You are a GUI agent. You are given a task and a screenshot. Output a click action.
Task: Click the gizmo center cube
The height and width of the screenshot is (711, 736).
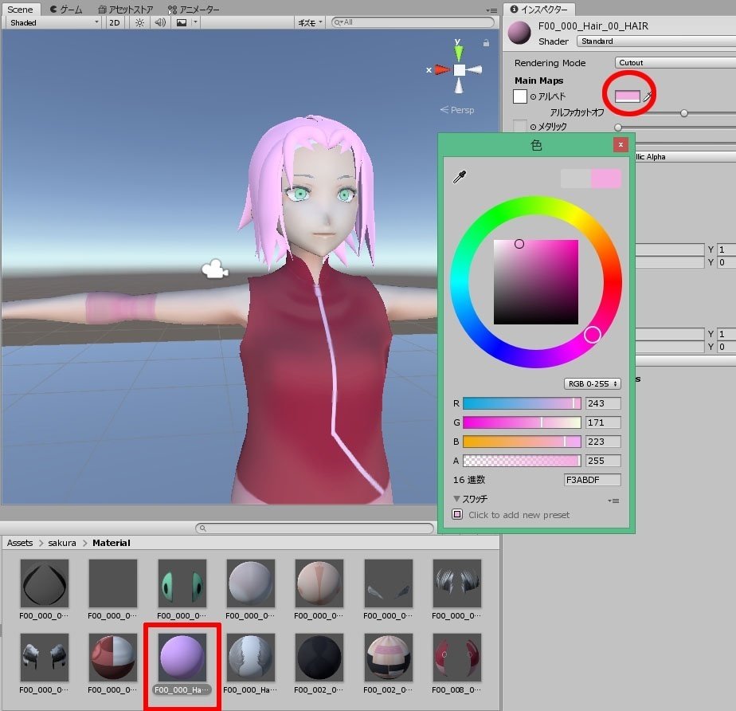point(459,70)
